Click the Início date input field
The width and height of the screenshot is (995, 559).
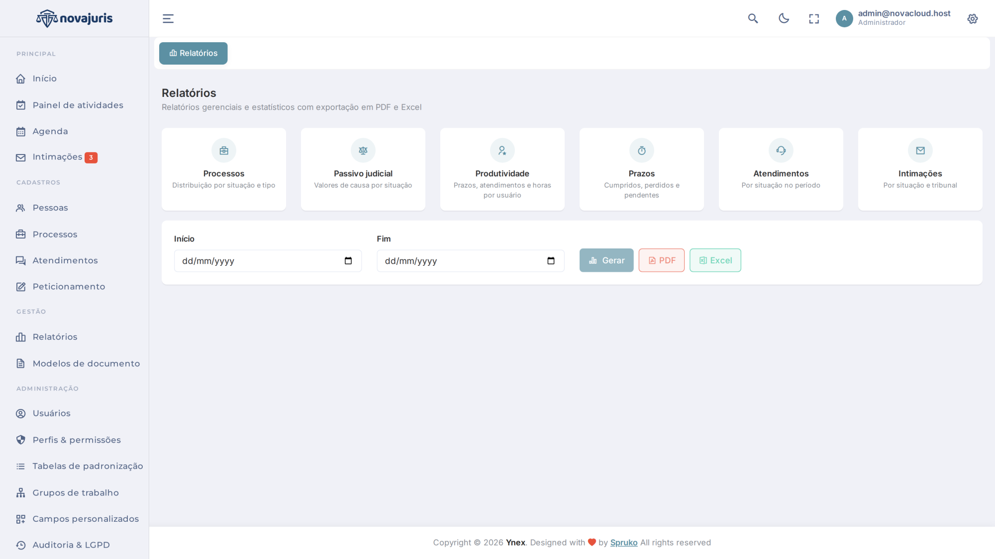point(268,261)
